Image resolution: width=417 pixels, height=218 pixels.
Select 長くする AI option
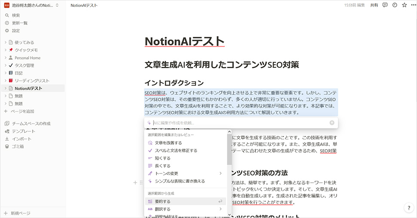coord(186,166)
